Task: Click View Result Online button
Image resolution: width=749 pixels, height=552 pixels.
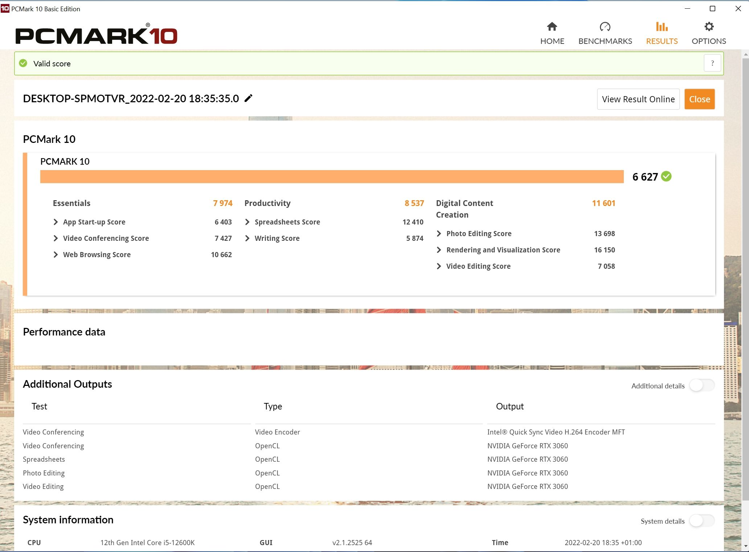Action: click(638, 99)
